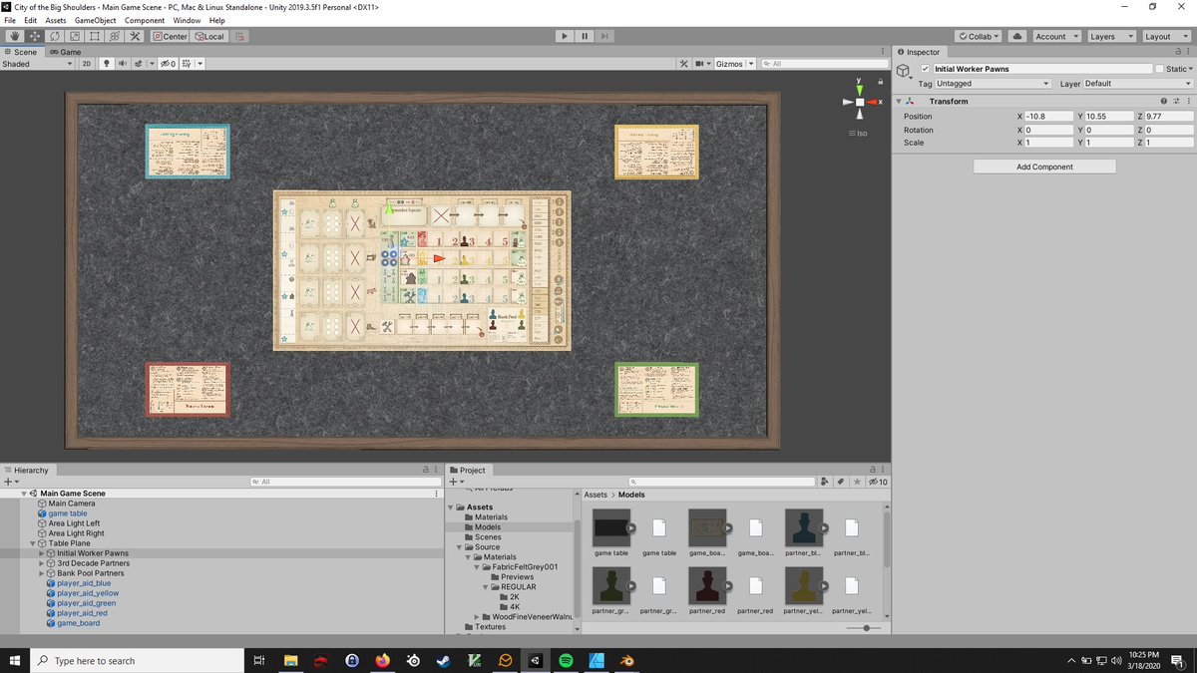
Task: Toggle the Center pivot mode button
Action: pyautogui.click(x=171, y=36)
